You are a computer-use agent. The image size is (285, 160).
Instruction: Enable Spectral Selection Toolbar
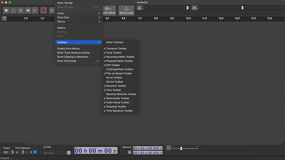coord(121,94)
